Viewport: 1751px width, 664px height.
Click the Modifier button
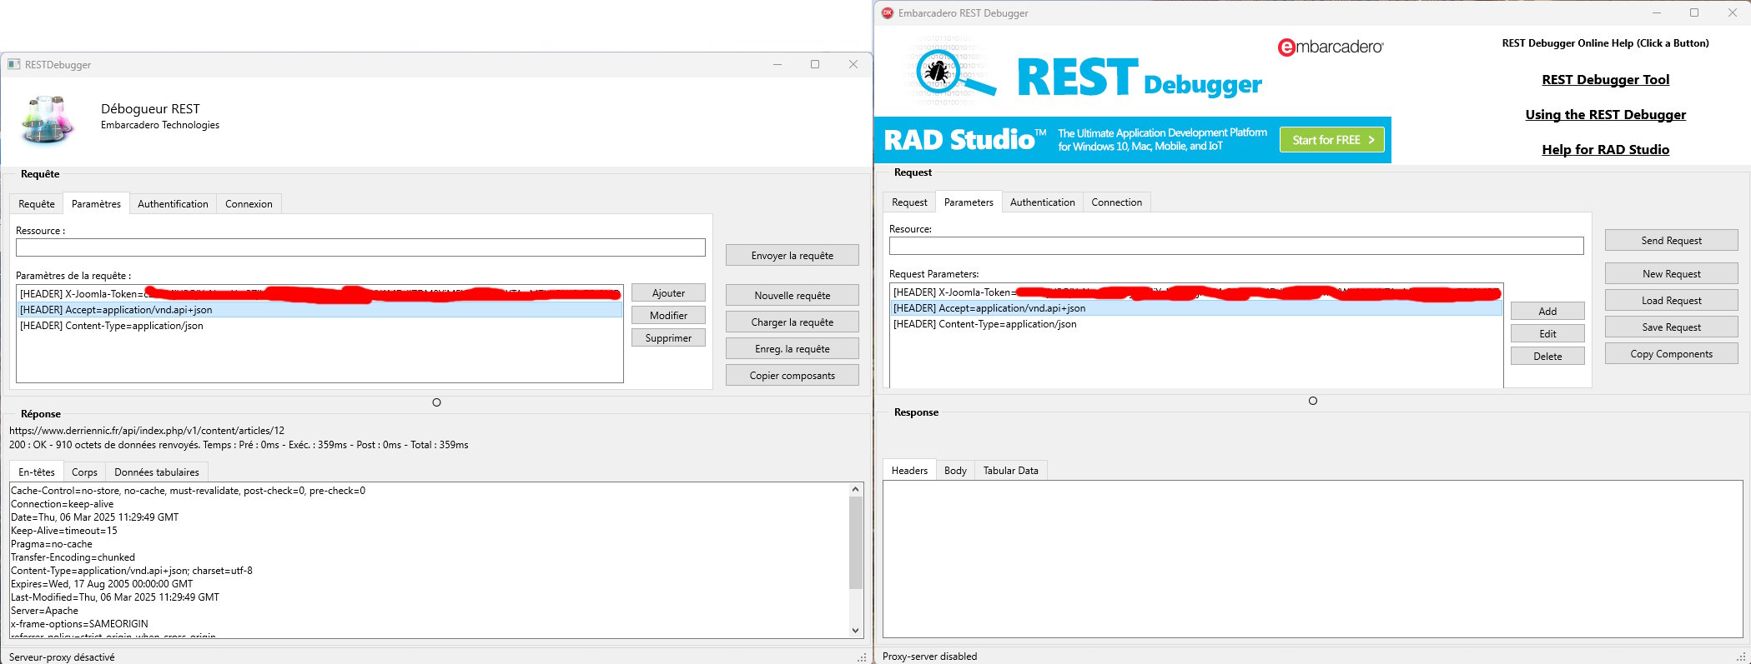coord(668,315)
